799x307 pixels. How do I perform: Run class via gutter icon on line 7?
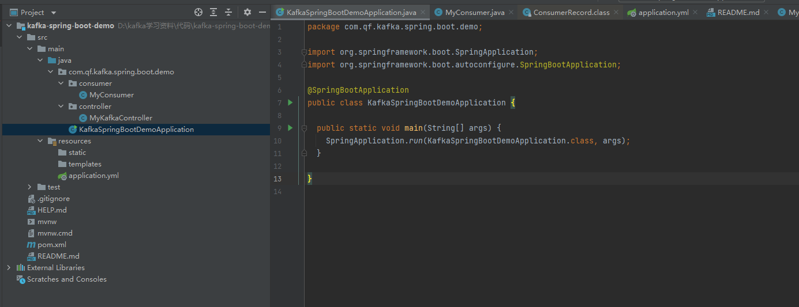pyautogui.click(x=291, y=103)
